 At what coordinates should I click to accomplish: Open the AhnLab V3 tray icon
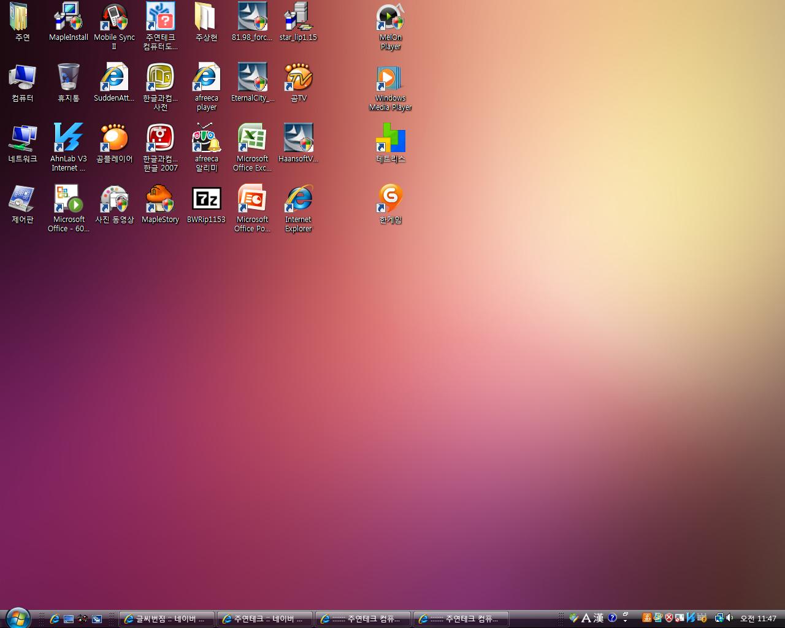(x=691, y=618)
